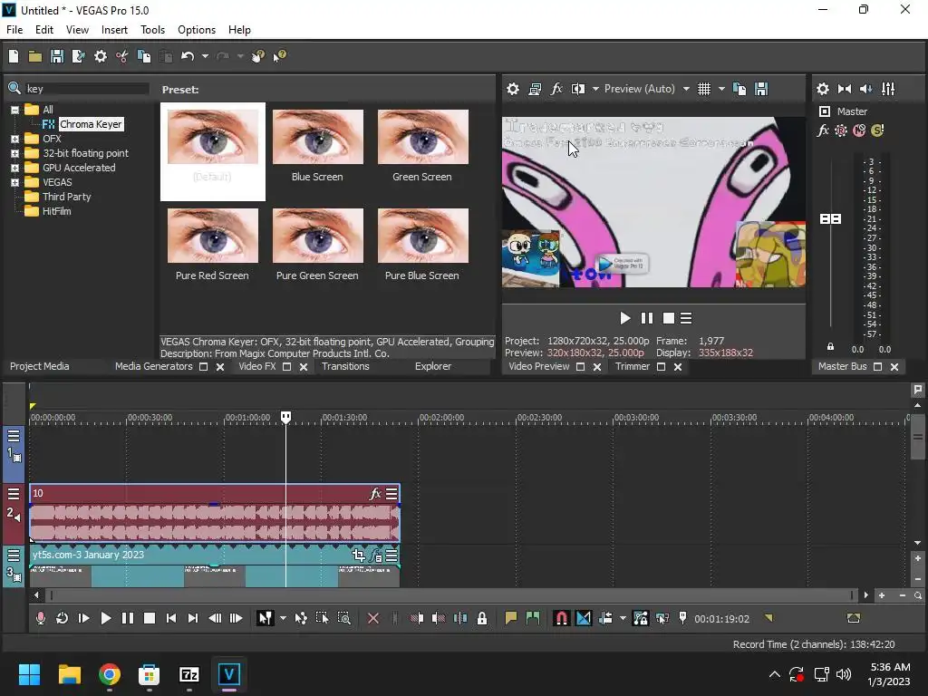Click the Copy icon in main toolbar

(144, 56)
